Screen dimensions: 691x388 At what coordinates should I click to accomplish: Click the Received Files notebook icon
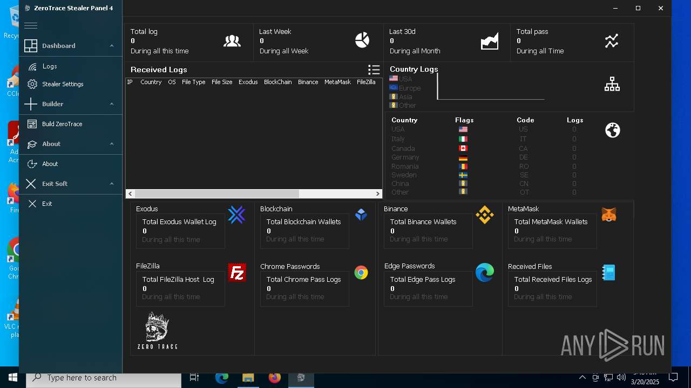point(609,273)
